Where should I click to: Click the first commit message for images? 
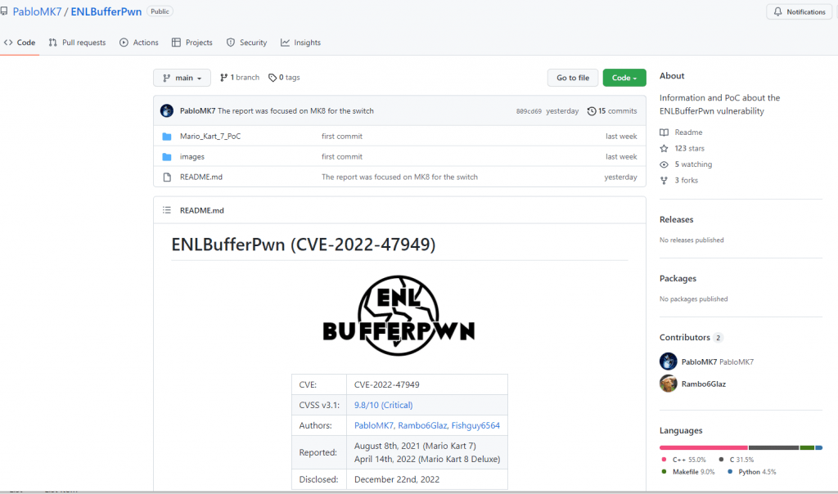point(342,156)
